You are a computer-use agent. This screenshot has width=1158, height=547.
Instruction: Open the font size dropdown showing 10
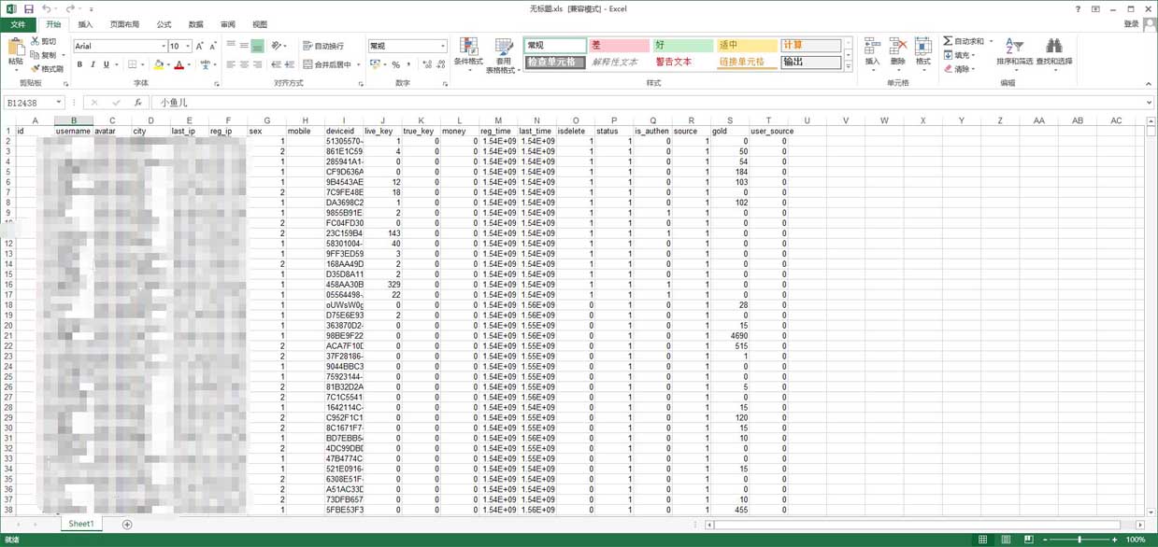[x=188, y=46]
